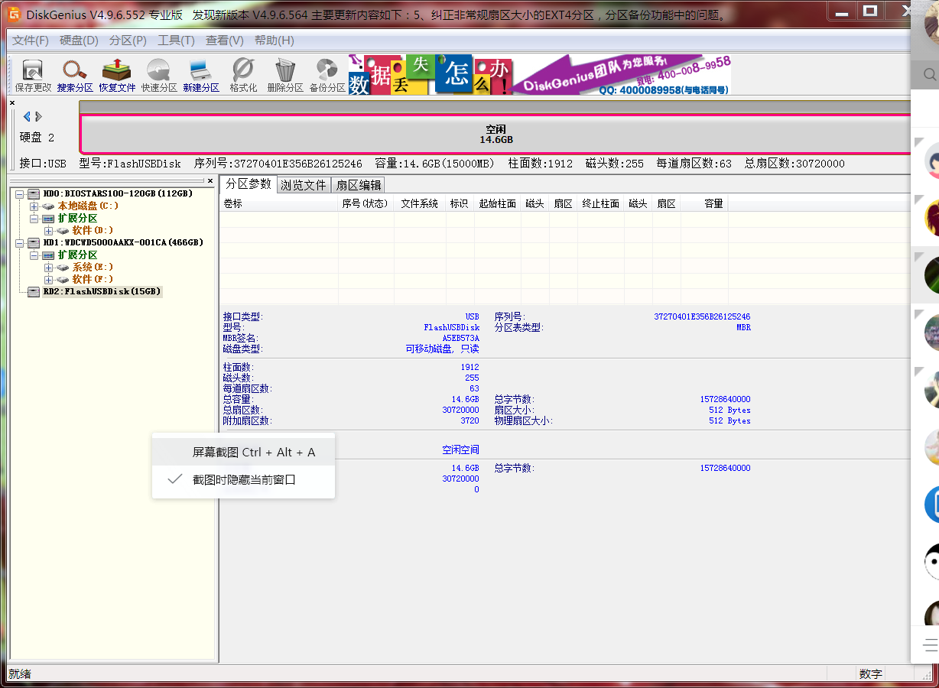Click the 文件系统 column header
The height and width of the screenshot is (688, 939).
point(420,203)
